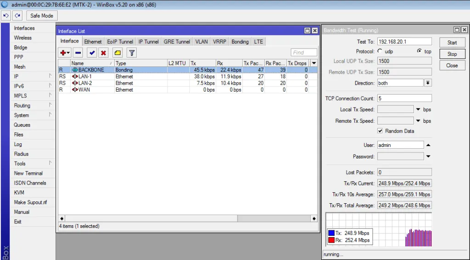Click the scroll left arrow in Interface List
Viewport: 470px width, 260px height.
[62, 218]
